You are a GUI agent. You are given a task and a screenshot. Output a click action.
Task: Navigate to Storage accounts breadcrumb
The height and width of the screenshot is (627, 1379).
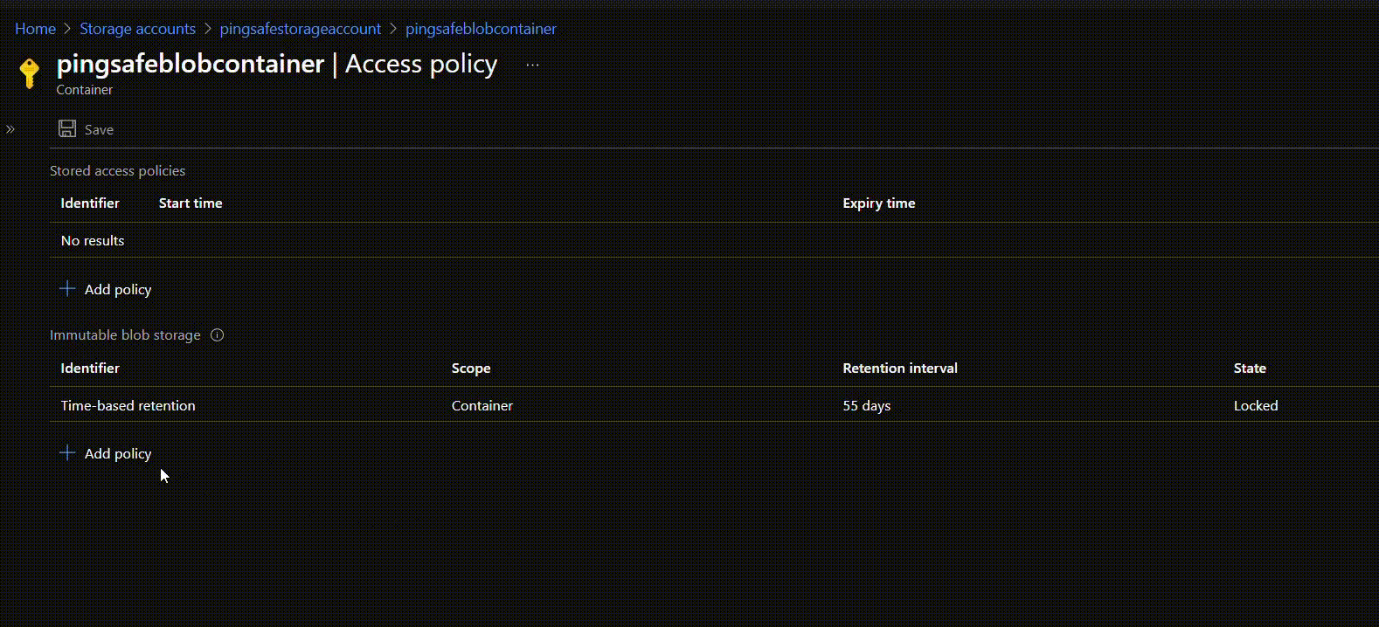(x=137, y=29)
